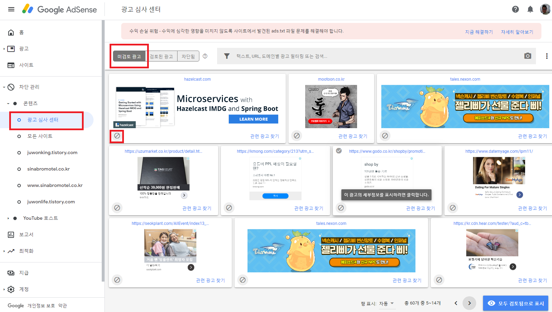This screenshot has height=312, width=552.
Task: Block the mootoon.co.kr ad
Action: (x=297, y=136)
